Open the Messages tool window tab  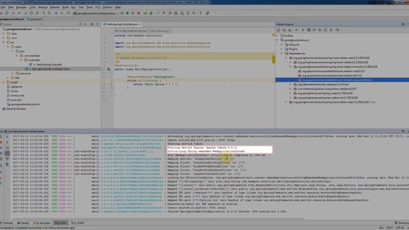[42, 223]
